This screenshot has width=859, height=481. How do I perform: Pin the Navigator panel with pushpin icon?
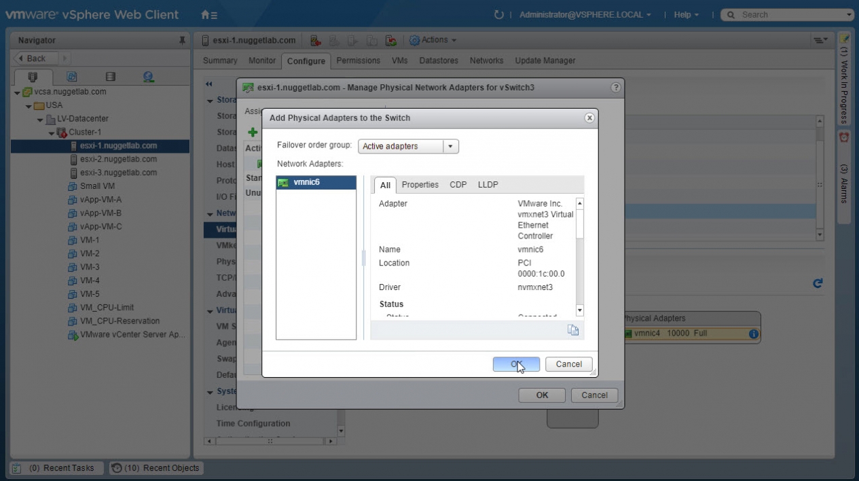click(182, 41)
